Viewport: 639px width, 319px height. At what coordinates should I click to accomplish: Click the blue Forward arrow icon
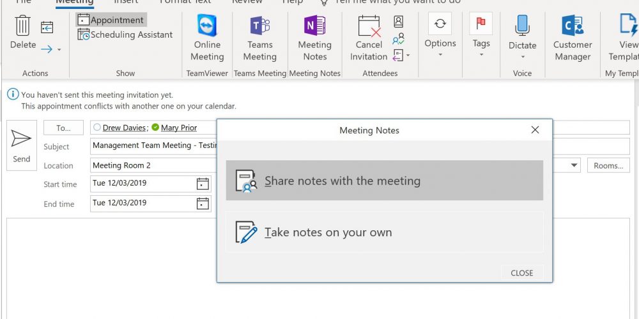[47, 49]
